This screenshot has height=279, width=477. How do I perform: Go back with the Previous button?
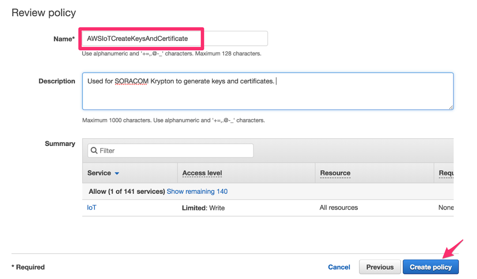380,267
